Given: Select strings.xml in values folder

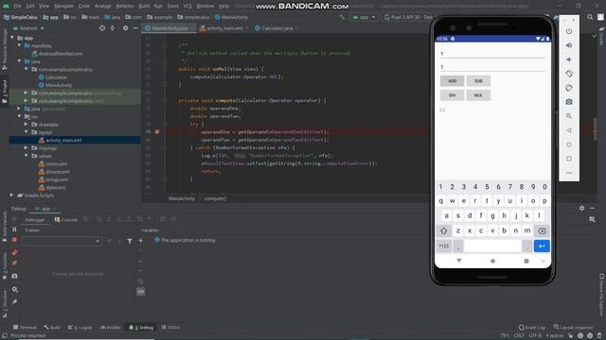Looking at the screenshot, I should pyautogui.click(x=53, y=179).
